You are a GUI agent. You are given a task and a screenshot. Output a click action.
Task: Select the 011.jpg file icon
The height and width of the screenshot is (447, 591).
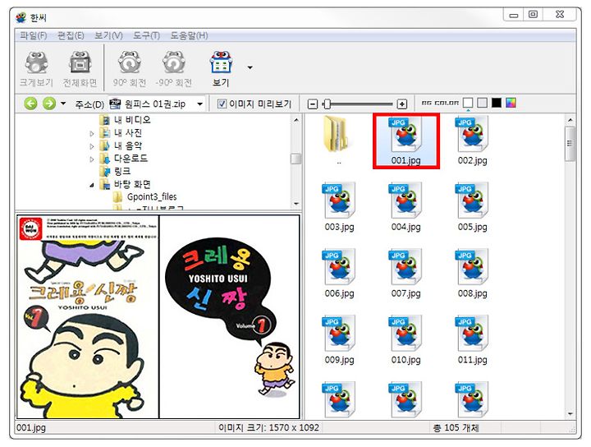coord(472,333)
